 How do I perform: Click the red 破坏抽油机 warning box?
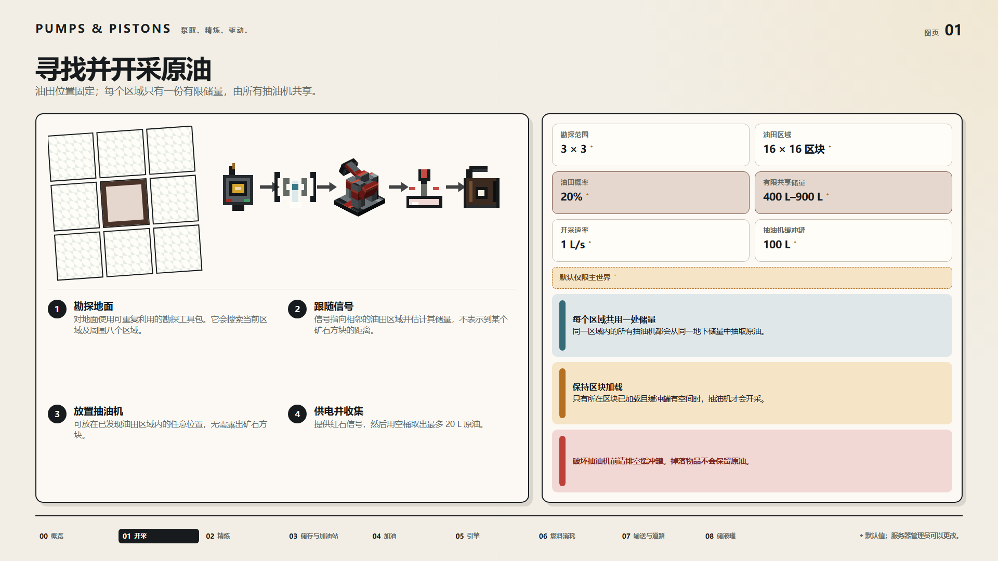[x=752, y=461]
